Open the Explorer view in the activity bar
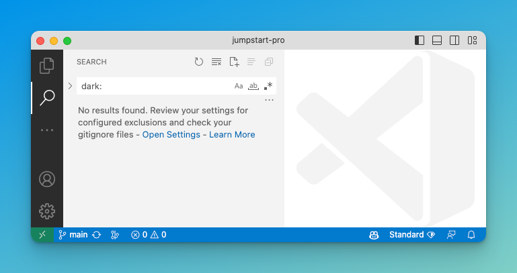 [47, 66]
